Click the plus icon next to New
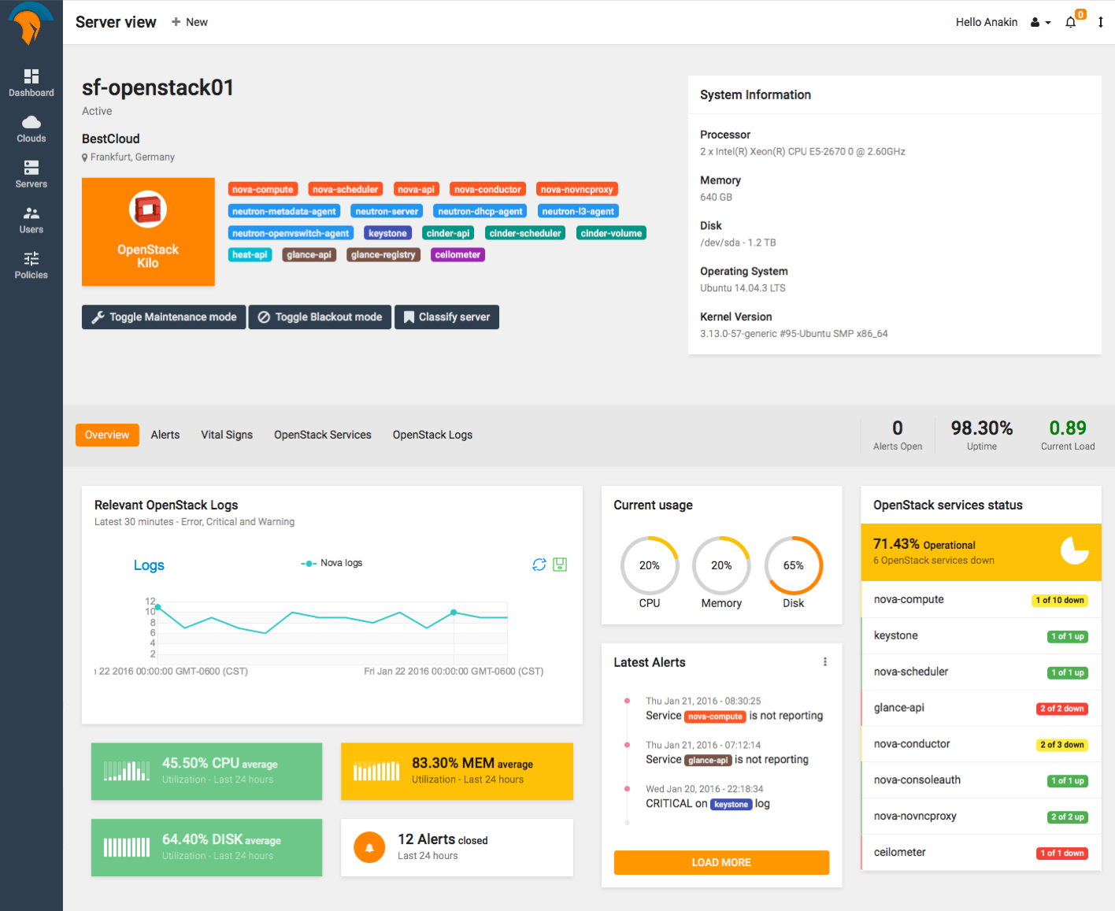The height and width of the screenshot is (911, 1115). point(176,22)
